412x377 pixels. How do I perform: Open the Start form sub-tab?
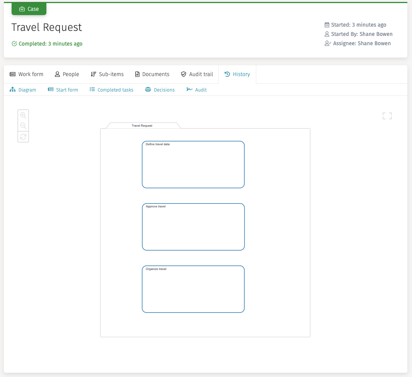[x=63, y=90]
